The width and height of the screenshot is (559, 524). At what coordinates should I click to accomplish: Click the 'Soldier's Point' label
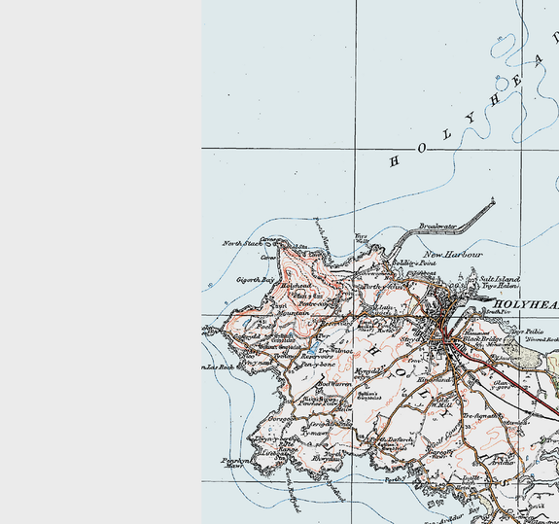tap(414, 263)
